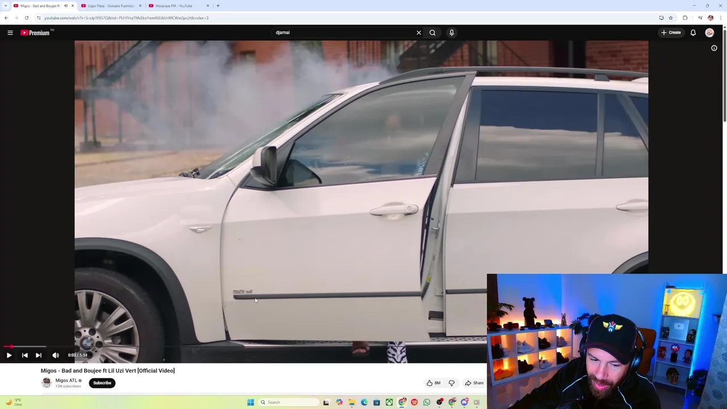Start voice search with the microphone
The height and width of the screenshot is (409, 727).
point(452,32)
